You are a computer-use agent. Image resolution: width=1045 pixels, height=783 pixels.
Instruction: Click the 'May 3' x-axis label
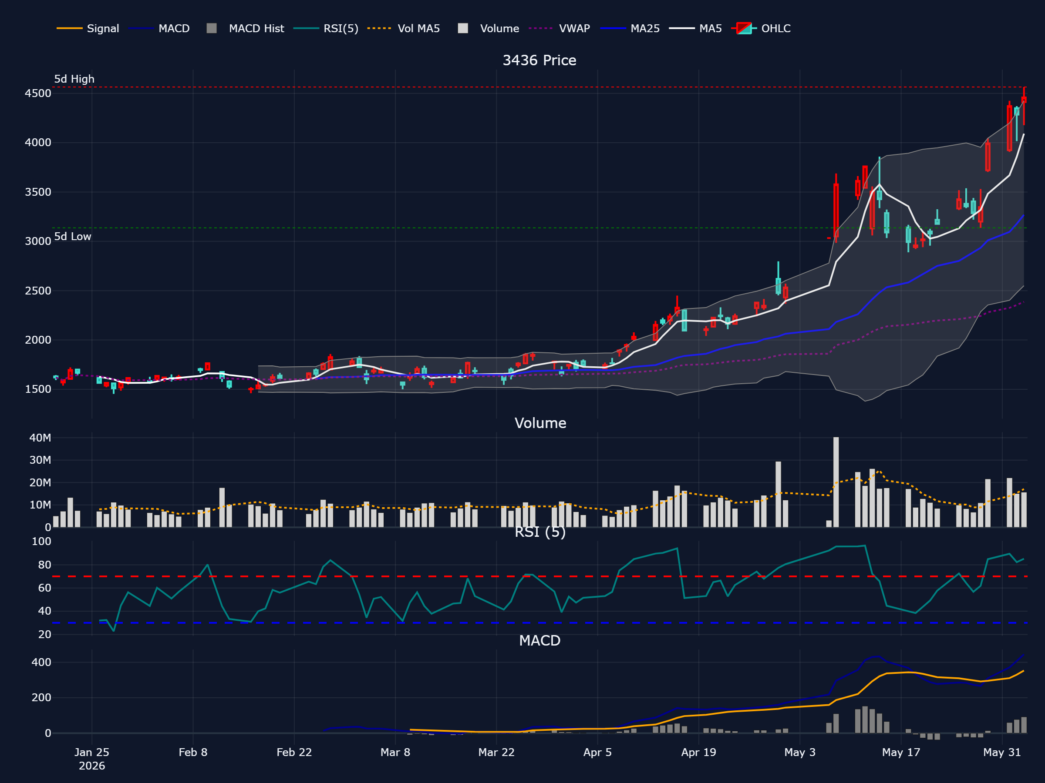coord(800,752)
